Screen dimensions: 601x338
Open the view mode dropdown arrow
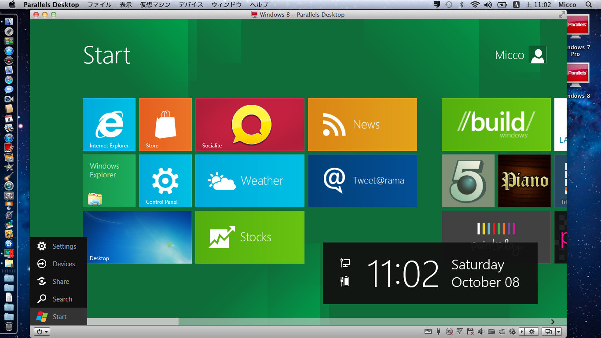[558, 331]
